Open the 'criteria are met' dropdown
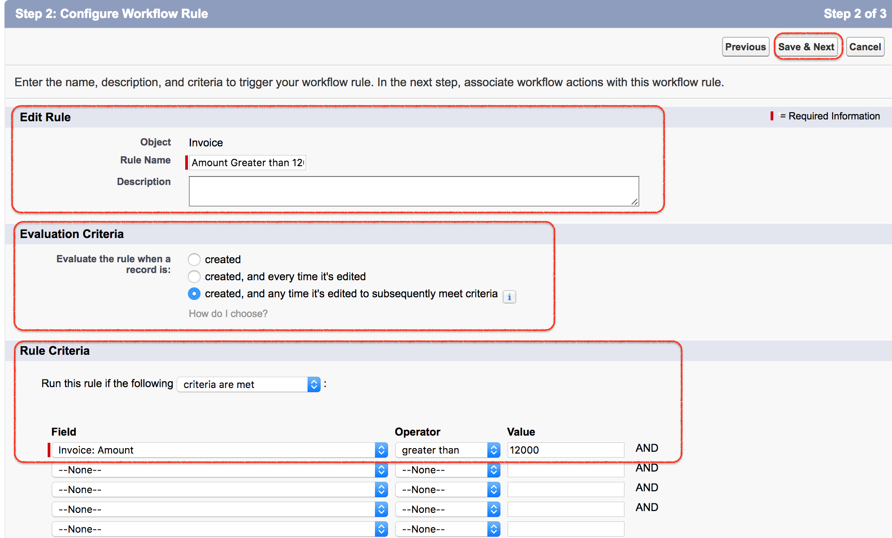Viewport: 892px width, 538px height. 249,384
